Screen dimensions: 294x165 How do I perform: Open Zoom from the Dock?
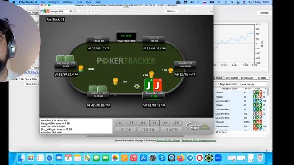tap(218, 158)
